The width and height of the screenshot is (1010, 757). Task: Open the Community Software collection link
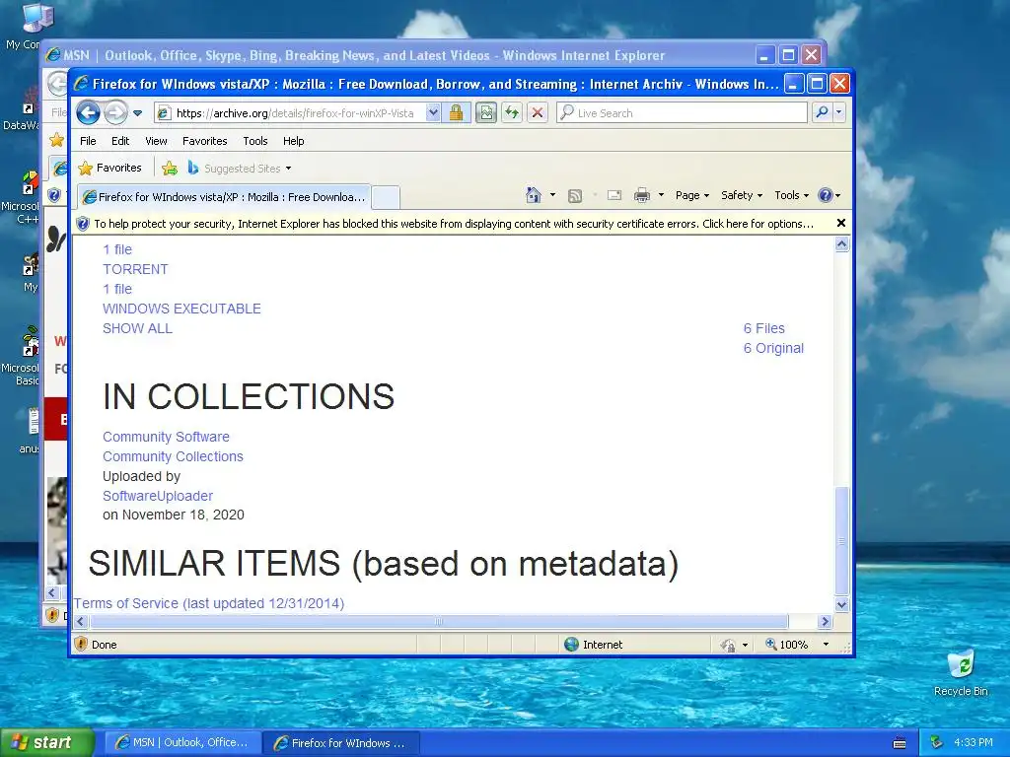pyautogui.click(x=166, y=437)
